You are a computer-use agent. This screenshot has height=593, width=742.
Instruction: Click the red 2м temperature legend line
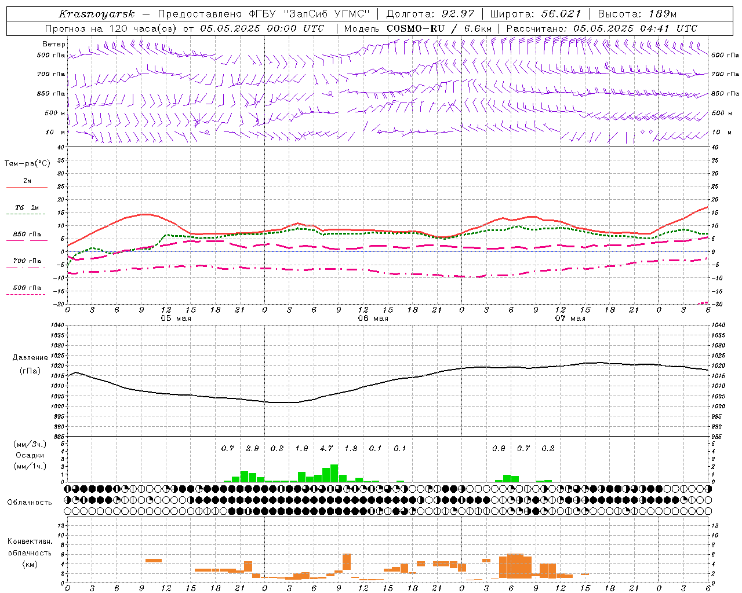click(x=27, y=187)
